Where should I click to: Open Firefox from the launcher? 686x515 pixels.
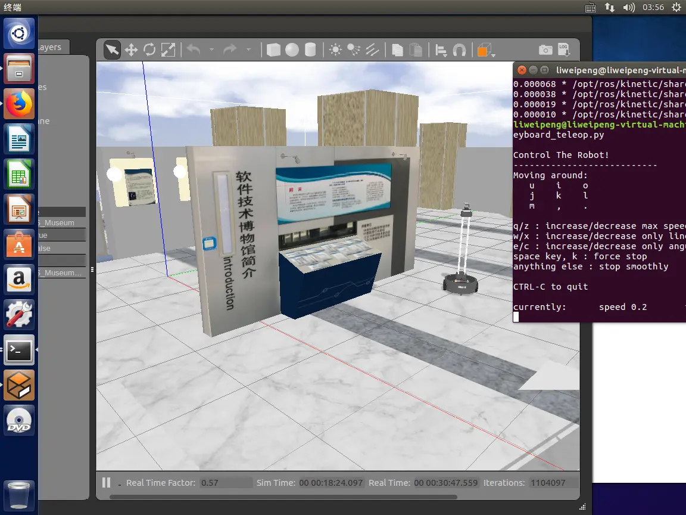coord(19,104)
